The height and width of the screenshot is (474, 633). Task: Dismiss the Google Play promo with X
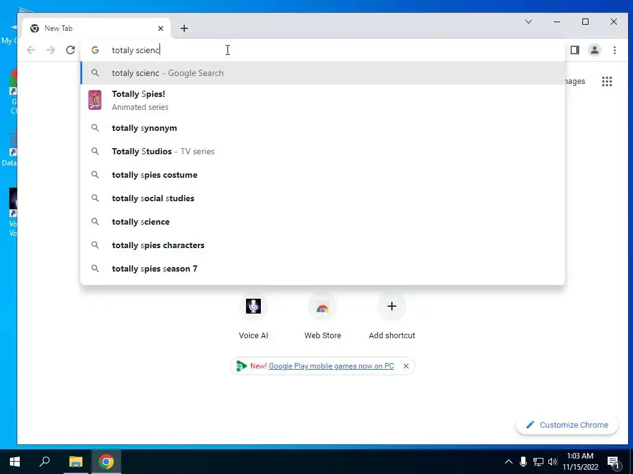406,366
